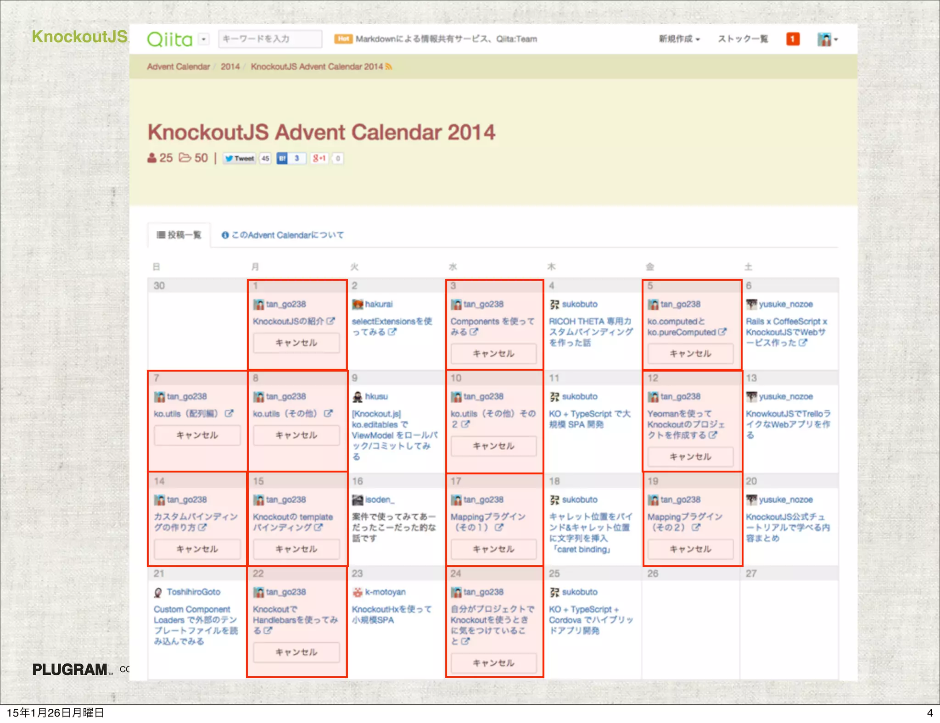The width and height of the screenshot is (940, 723).
Task: Click キャンセル button on day 1
Action: 297,343
